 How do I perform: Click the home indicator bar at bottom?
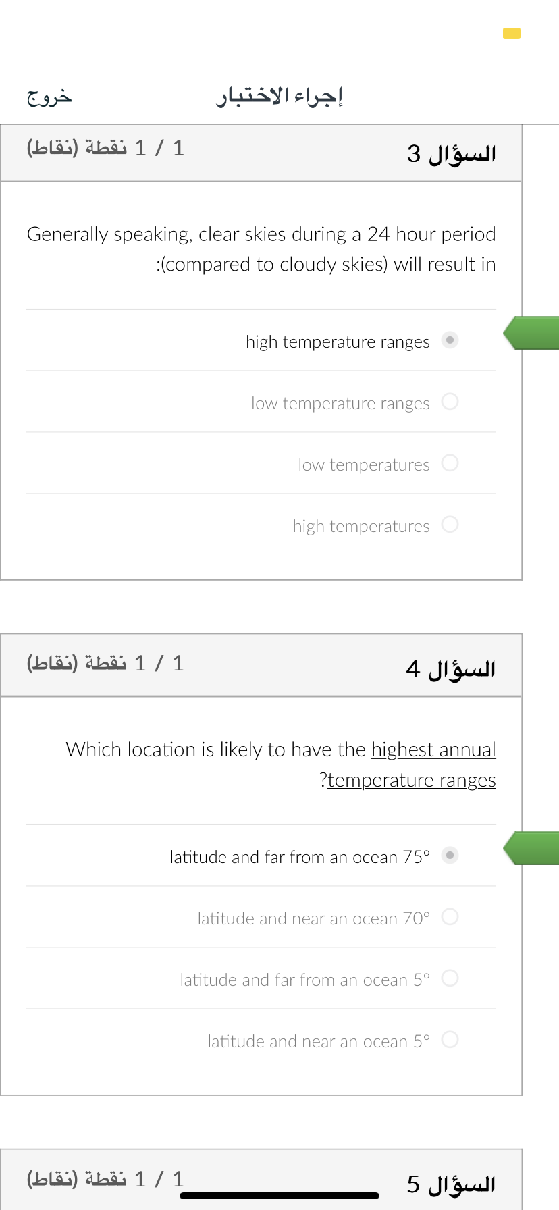pyautogui.click(x=279, y=1196)
